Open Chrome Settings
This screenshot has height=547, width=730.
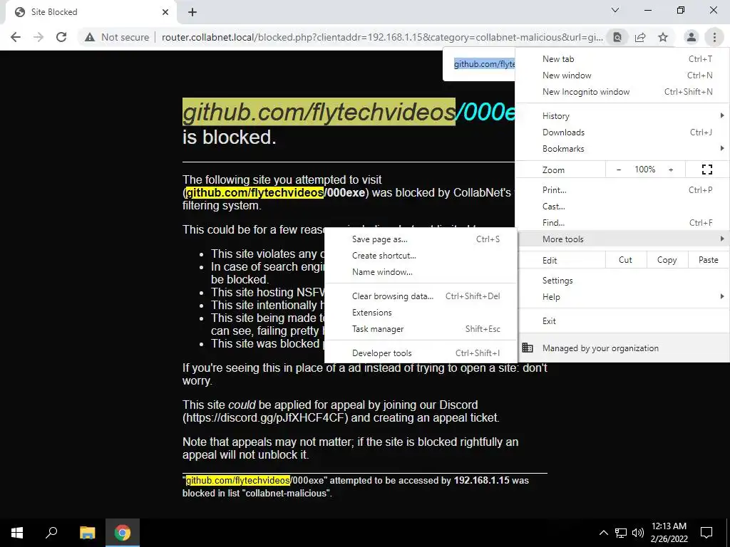(x=622, y=281)
